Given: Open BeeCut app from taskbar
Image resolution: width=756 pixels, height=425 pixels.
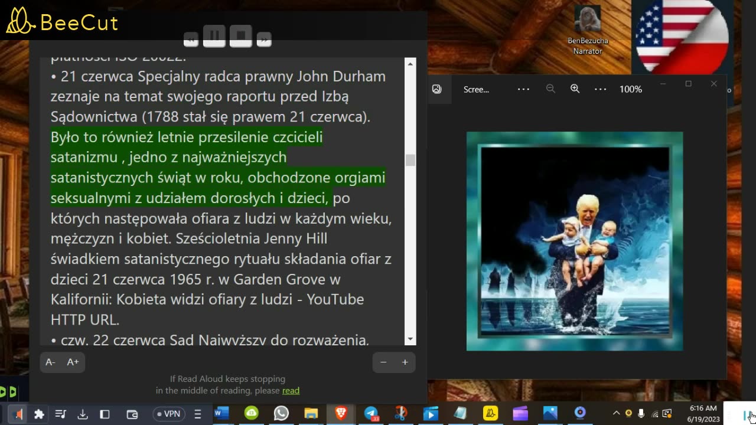Looking at the screenshot, I should (x=490, y=414).
